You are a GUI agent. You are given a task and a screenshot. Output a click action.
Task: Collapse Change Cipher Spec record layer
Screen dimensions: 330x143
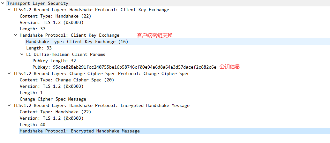click(x=9, y=73)
